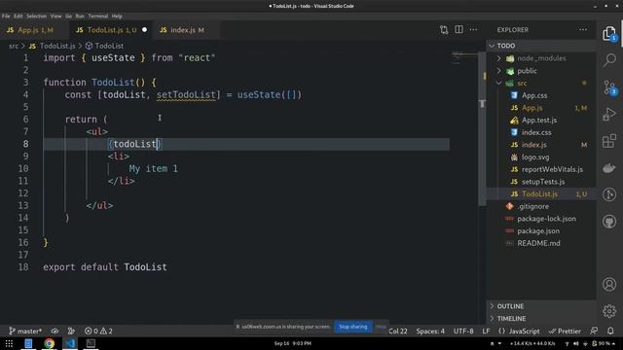Viewport: 623px width, 350px height.
Task: Open the GitHub view in activity bar
Action: pyautogui.click(x=609, y=222)
